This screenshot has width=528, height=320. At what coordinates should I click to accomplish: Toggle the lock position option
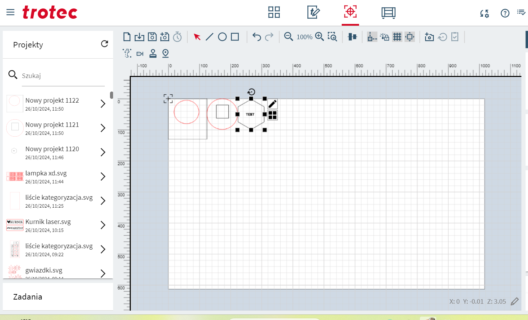point(384,37)
